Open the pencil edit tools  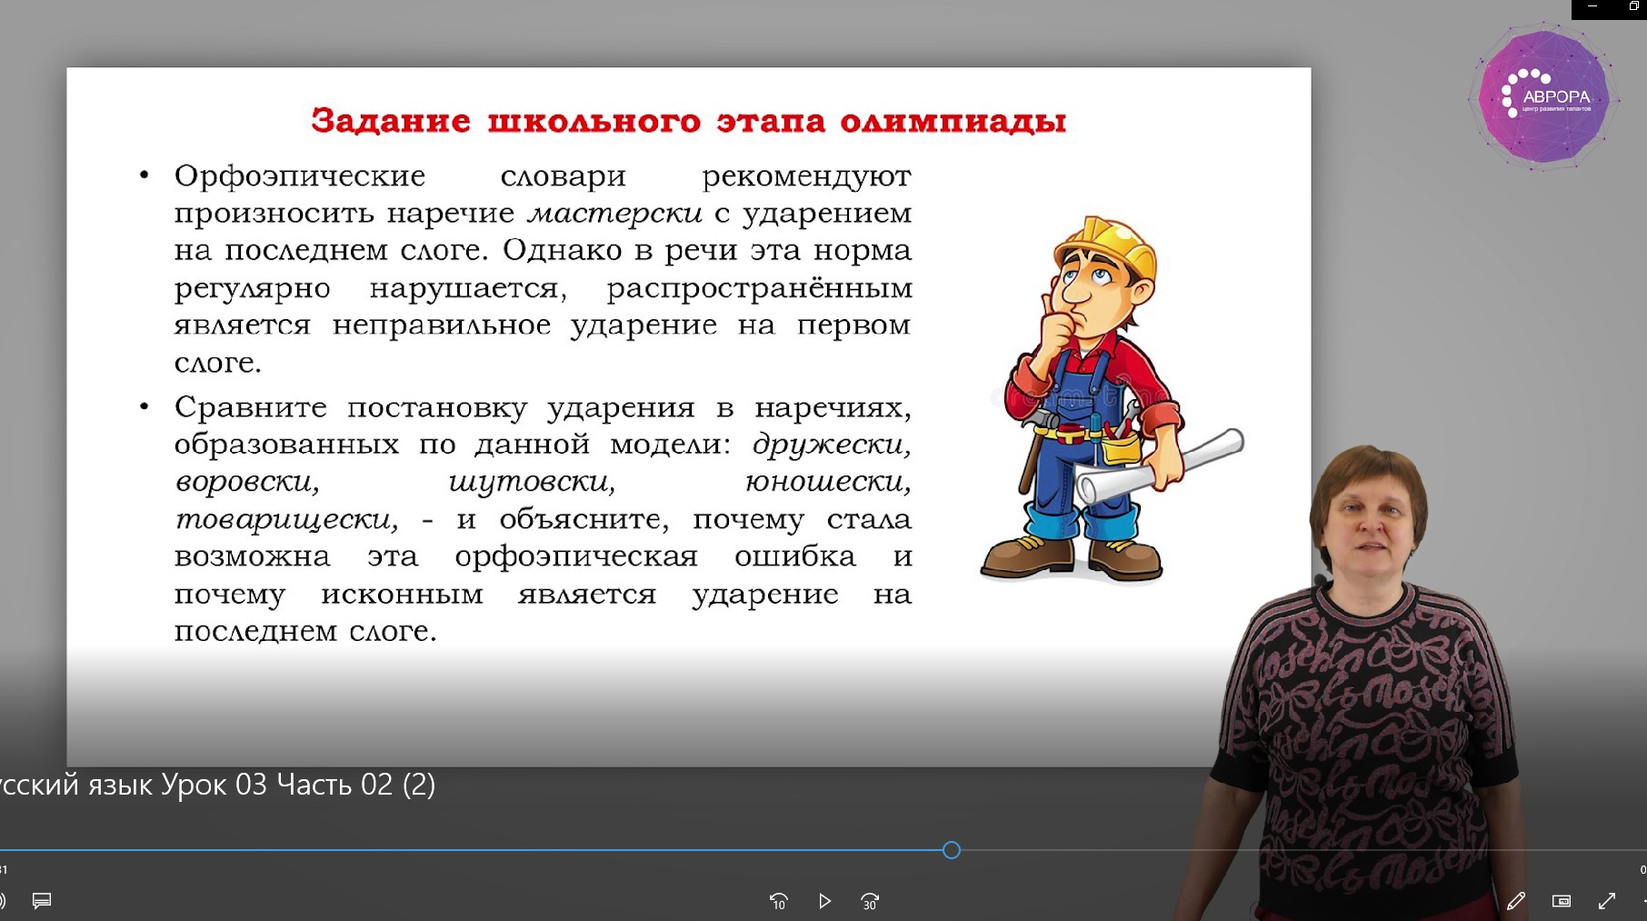click(1515, 901)
